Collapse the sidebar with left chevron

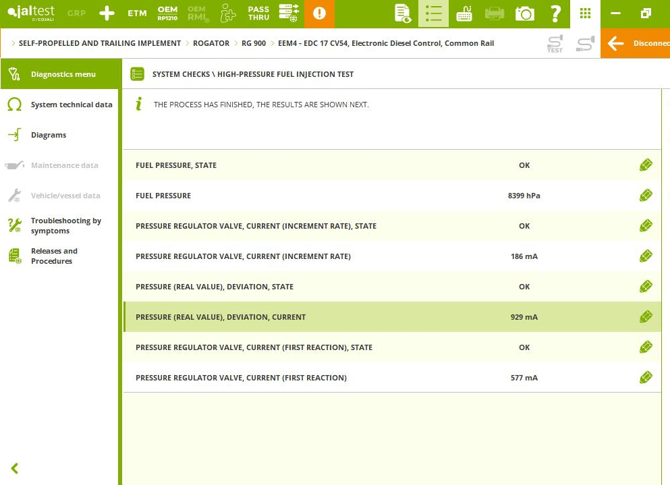pos(15,468)
